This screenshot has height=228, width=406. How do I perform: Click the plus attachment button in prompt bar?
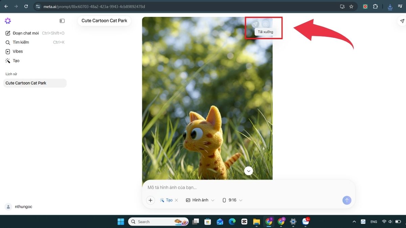coord(150,200)
